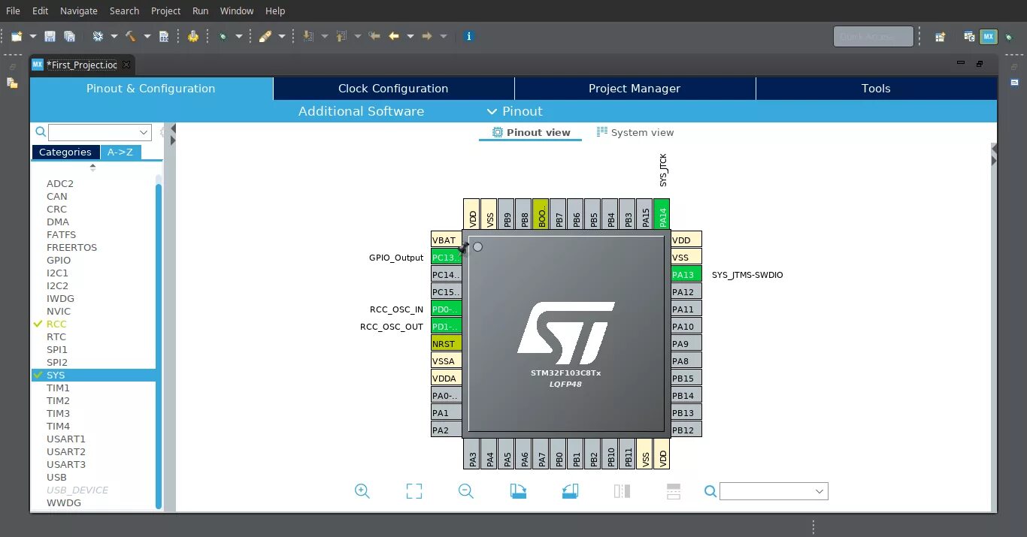Screen dimensions: 1027x537
Task: Click the binary file 010 toolbar icon
Action: (x=164, y=36)
